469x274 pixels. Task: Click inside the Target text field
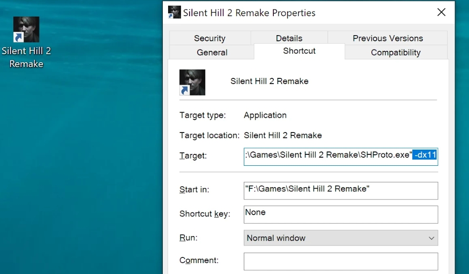click(341, 157)
